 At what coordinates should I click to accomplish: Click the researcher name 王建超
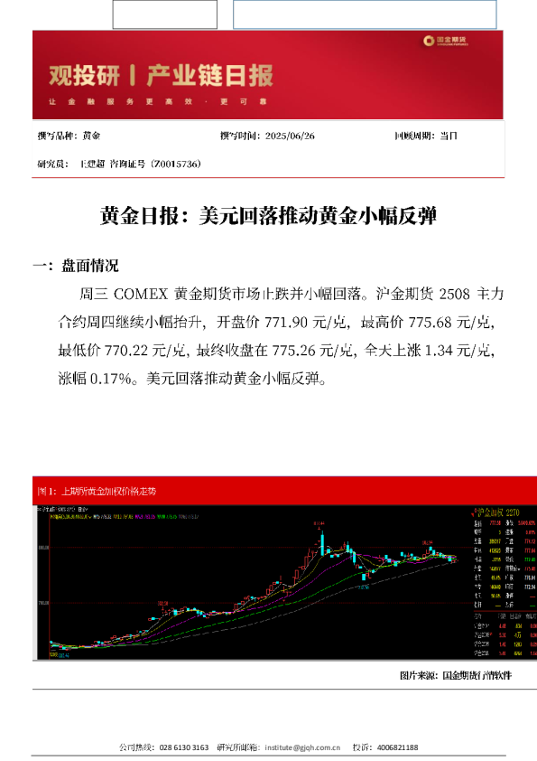tap(92, 164)
